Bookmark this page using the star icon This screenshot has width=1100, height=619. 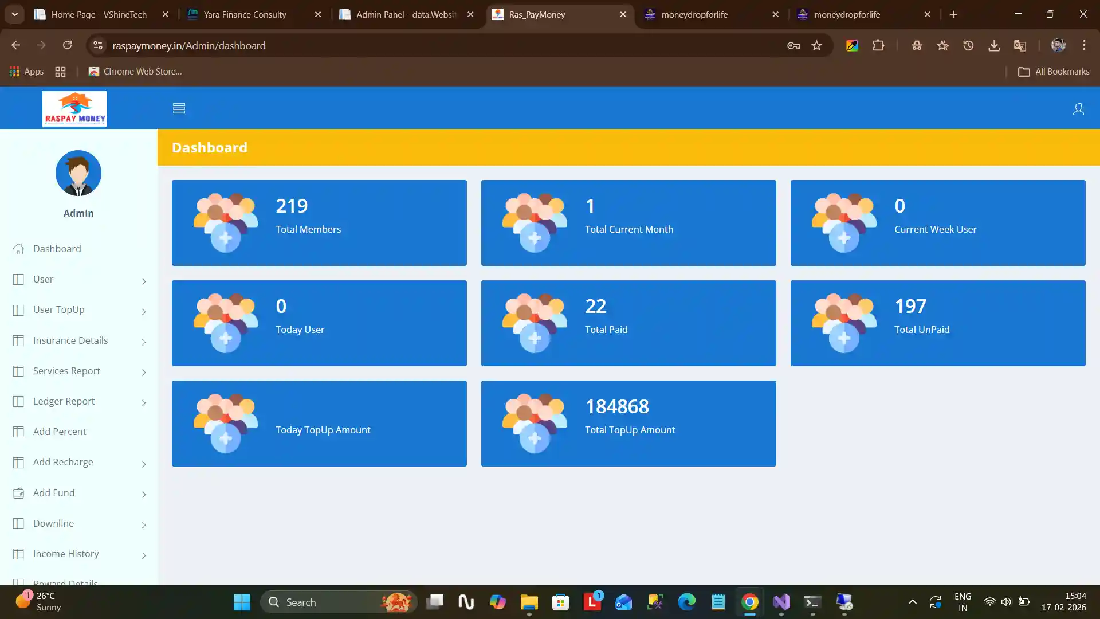point(818,45)
